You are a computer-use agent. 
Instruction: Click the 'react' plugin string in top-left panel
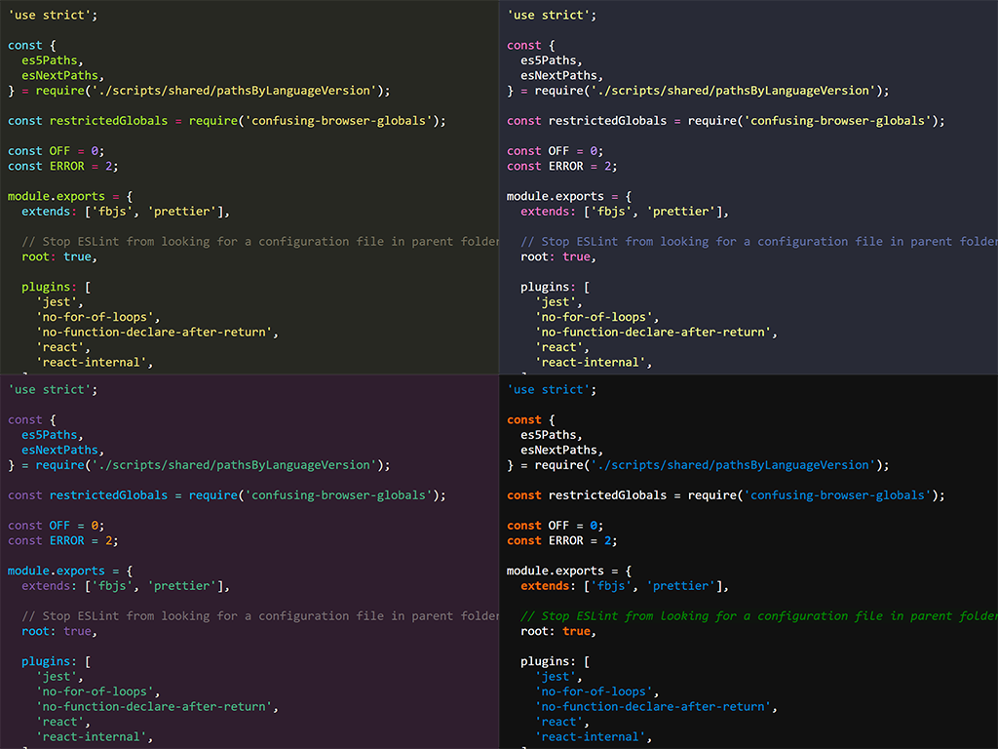point(60,346)
